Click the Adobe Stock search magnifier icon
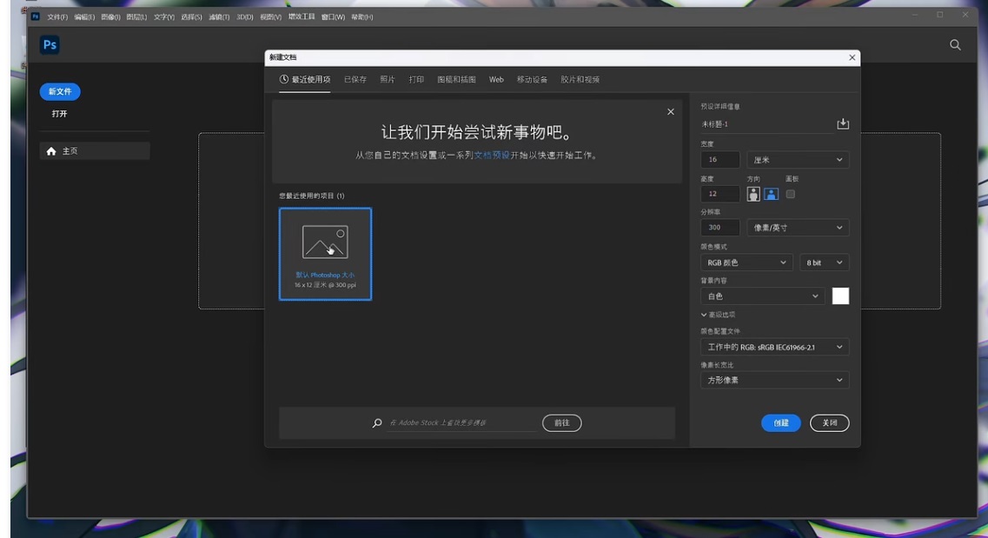This screenshot has width=988, height=538. (377, 422)
